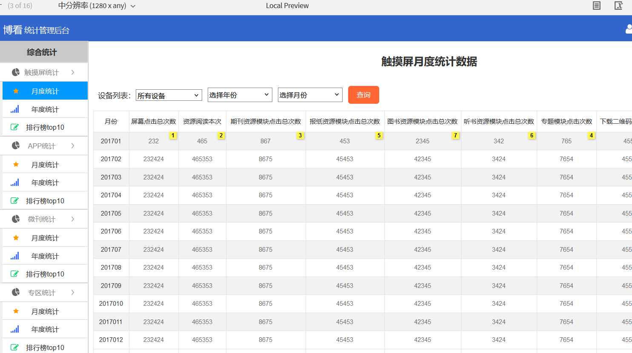Click the pie chart icon beside APP统计
This screenshot has width=632, height=353.
16,145
